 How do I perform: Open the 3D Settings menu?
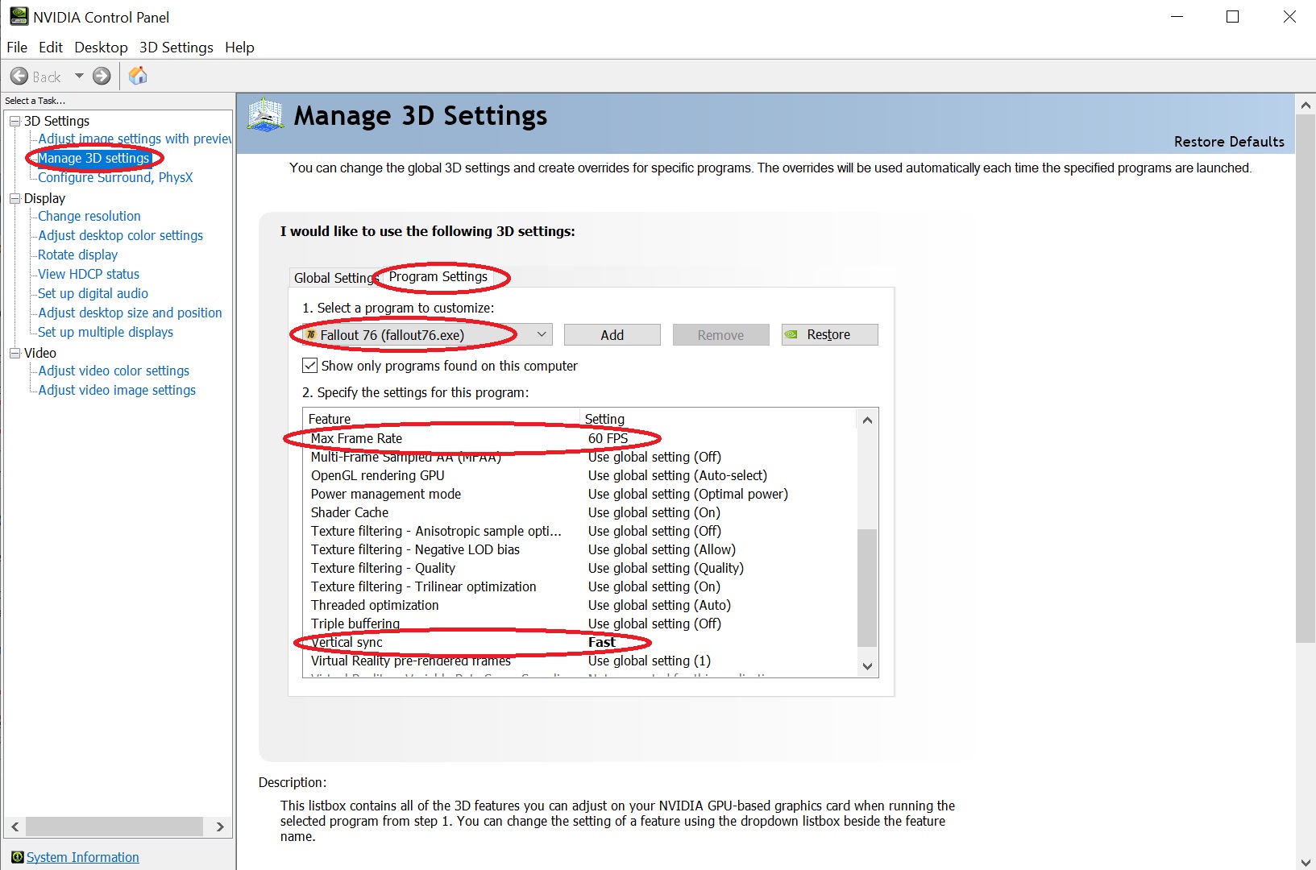[x=176, y=48]
